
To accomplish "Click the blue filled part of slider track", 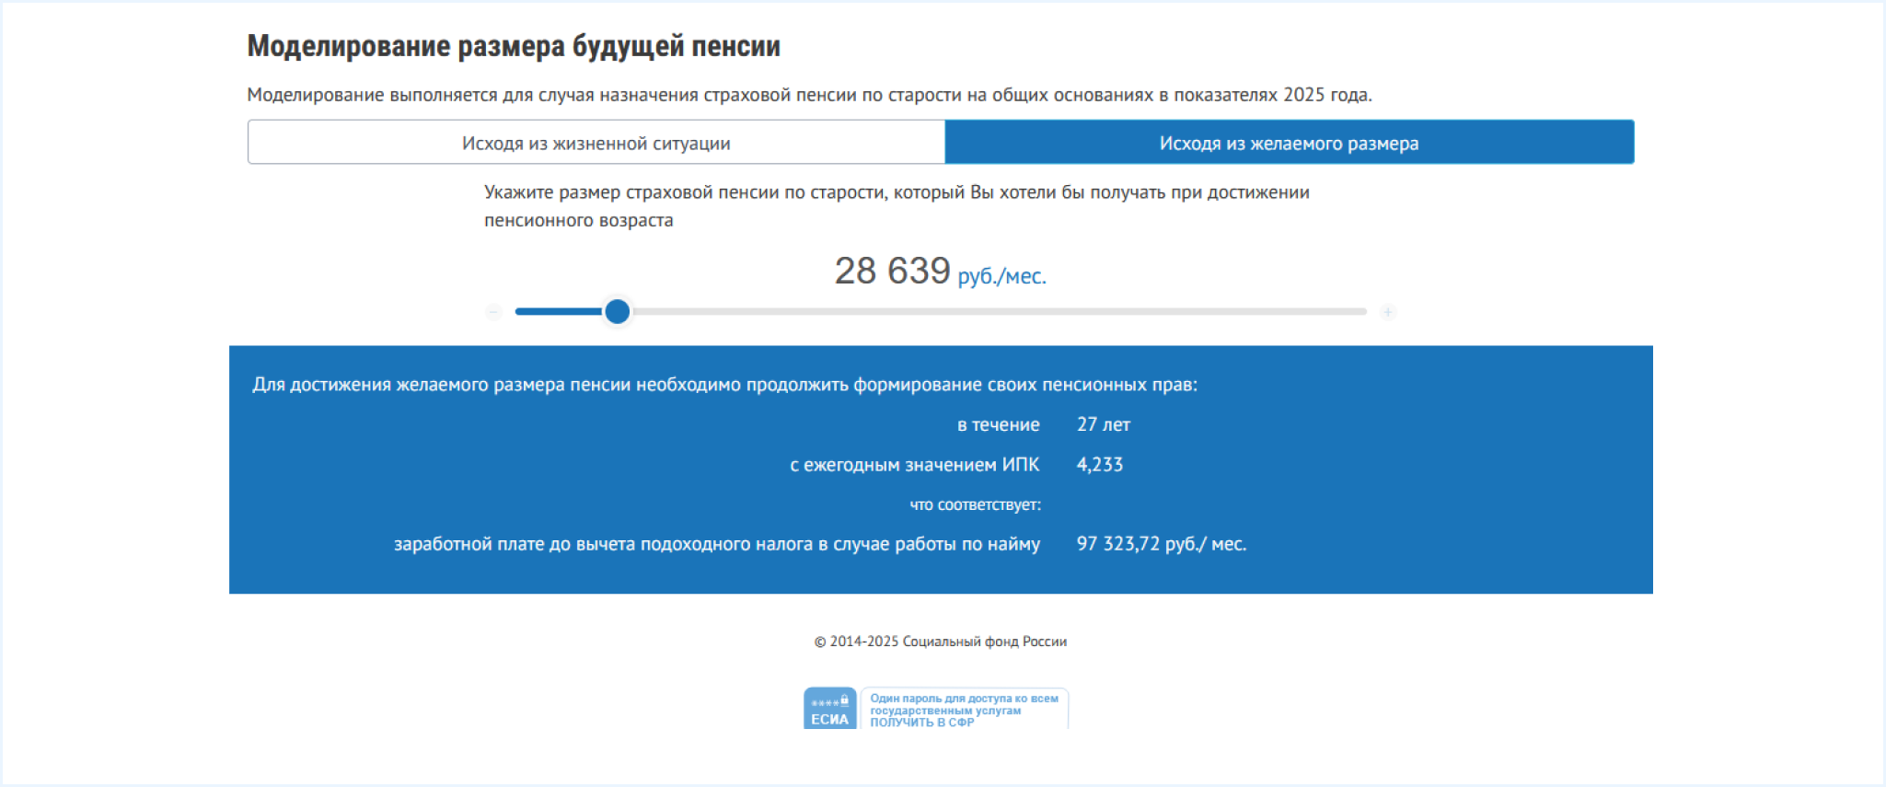I will (x=557, y=312).
